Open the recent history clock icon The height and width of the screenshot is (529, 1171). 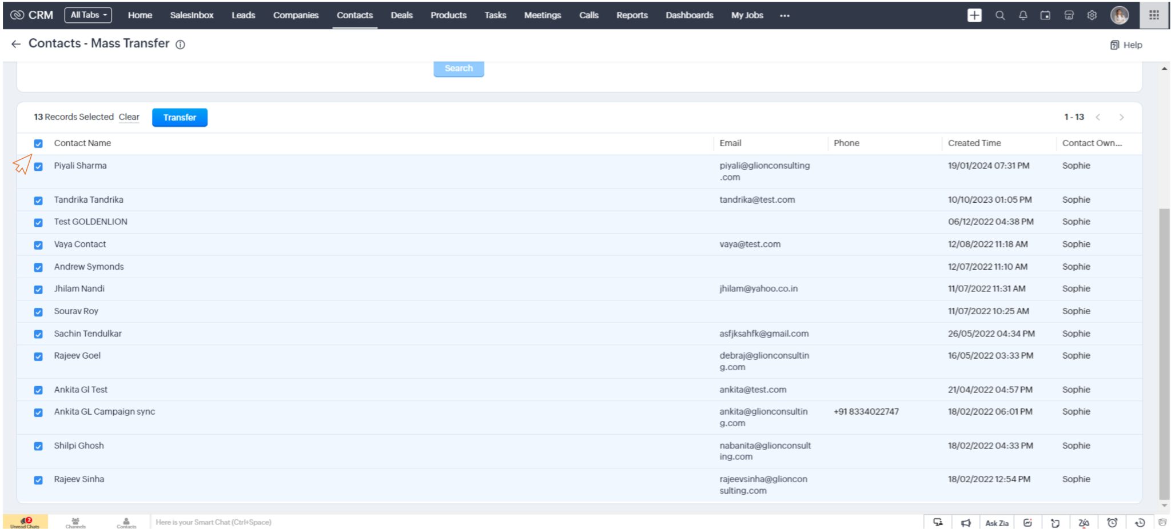(1140, 522)
